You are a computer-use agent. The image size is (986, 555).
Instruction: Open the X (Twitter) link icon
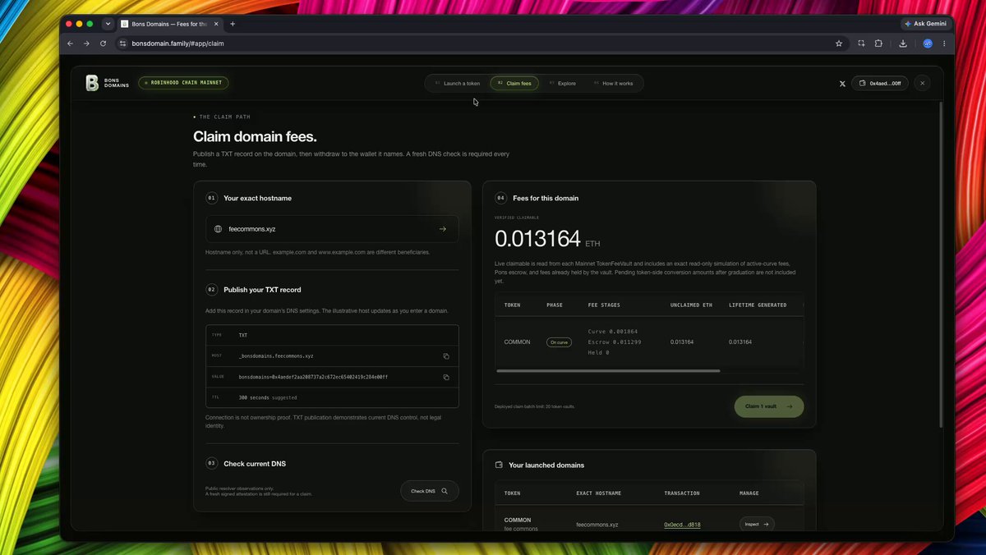coord(842,84)
